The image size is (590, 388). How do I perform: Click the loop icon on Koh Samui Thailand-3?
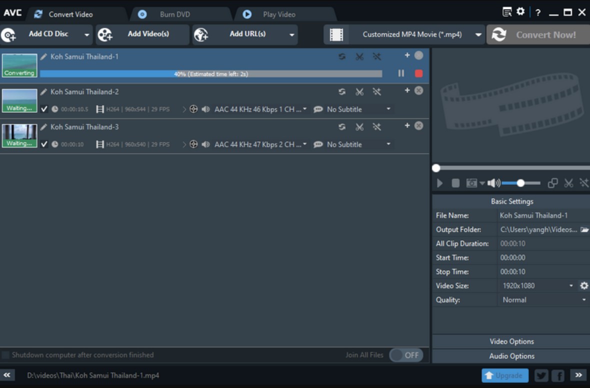click(x=341, y=127)
